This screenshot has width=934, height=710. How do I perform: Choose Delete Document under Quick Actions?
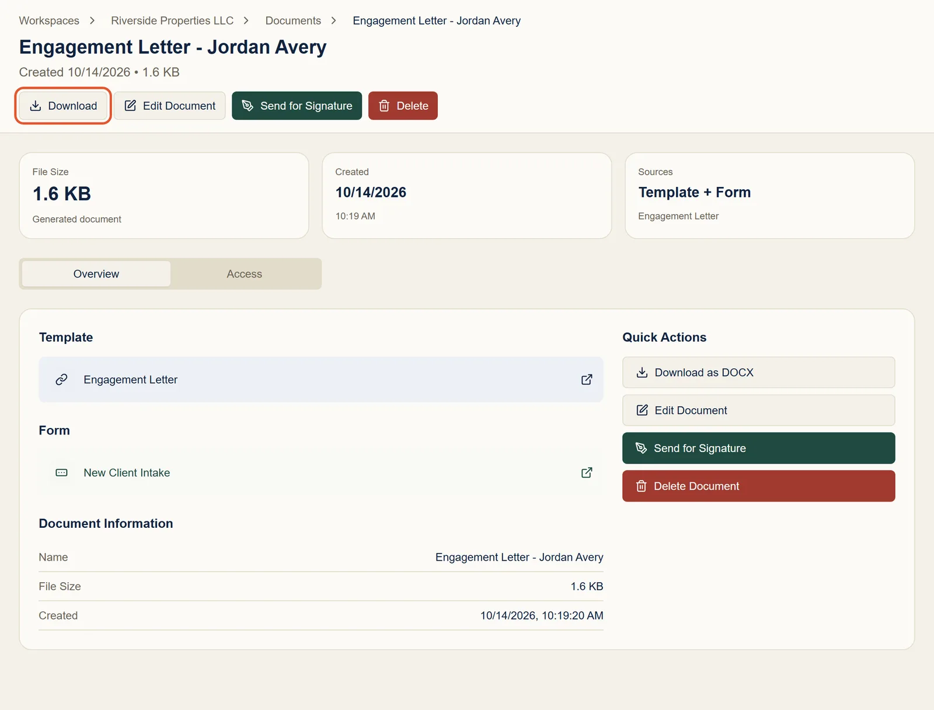pos(758,486)
